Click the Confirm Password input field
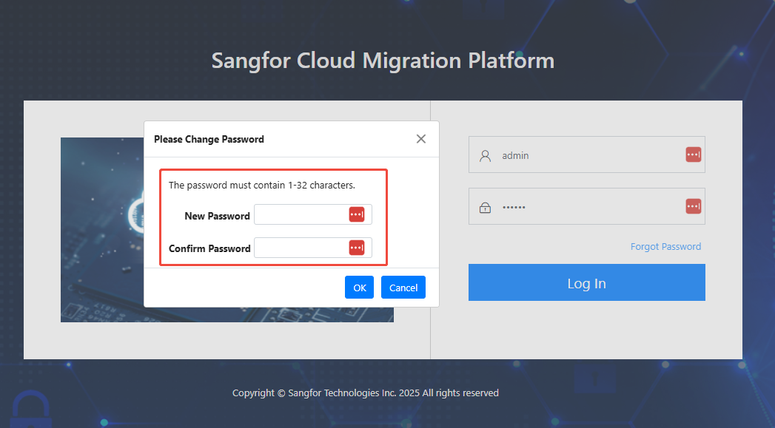Screen dimensions: 775x428 (313, 248)
